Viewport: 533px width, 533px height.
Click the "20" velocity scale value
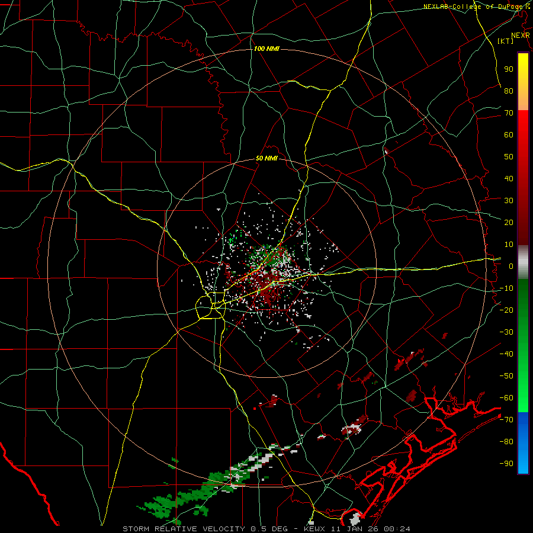pyautogui.click(x=509, y=222)
